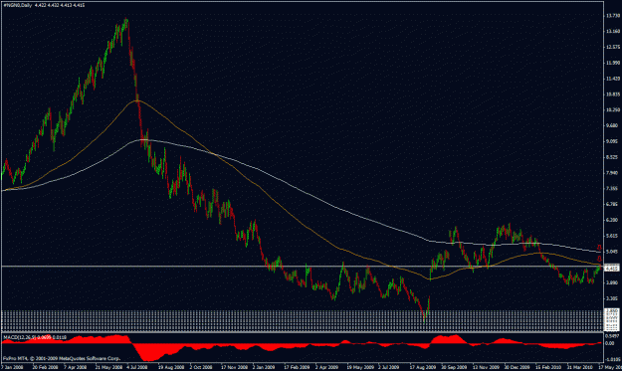
Task: Click the 2 Jul 2009 date label
Action: [x=389, y=367]
